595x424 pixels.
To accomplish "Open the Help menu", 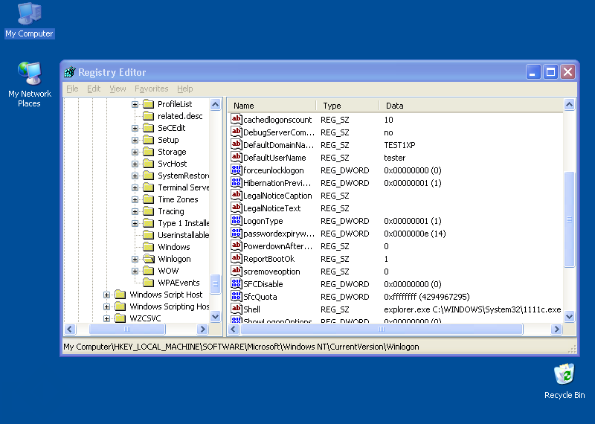I will click(184, 89).
